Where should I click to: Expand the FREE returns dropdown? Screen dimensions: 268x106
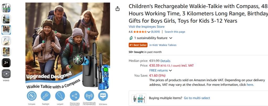(x=170, y=70)
